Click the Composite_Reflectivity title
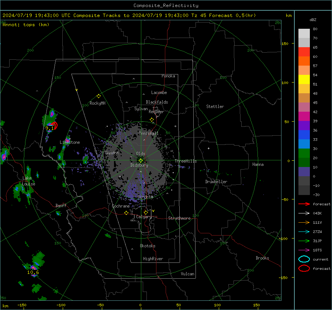The height and width of the screenshot is (310, 332). [166, 6]
